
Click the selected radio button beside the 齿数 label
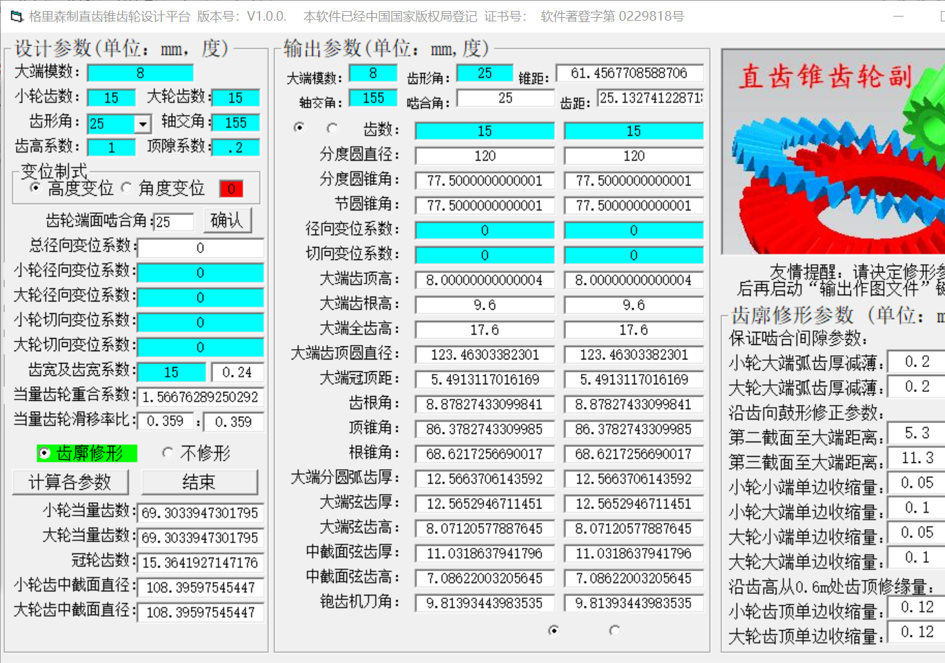coord(299,128)
